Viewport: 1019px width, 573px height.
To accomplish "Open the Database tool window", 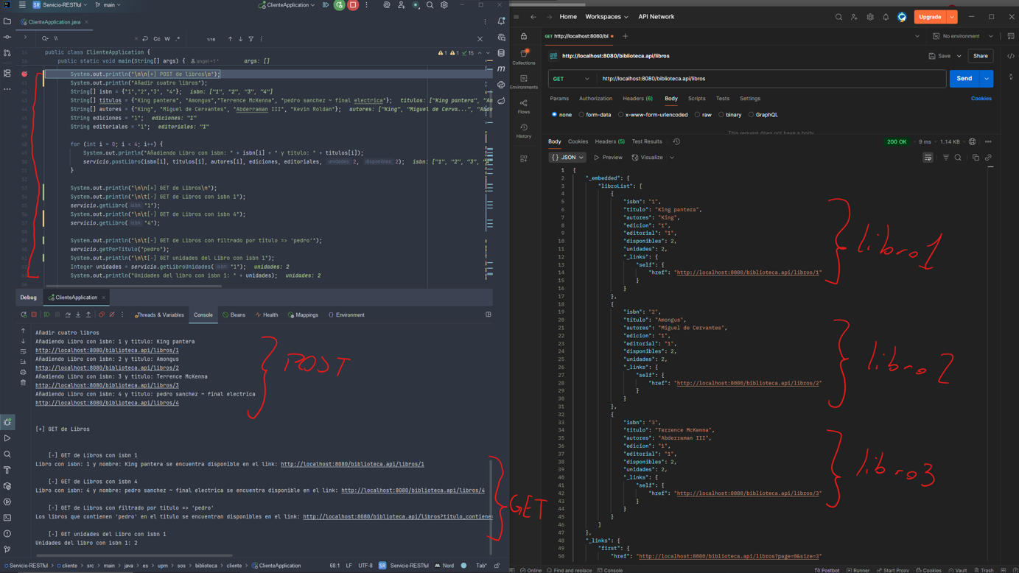I will coord(501,53).
